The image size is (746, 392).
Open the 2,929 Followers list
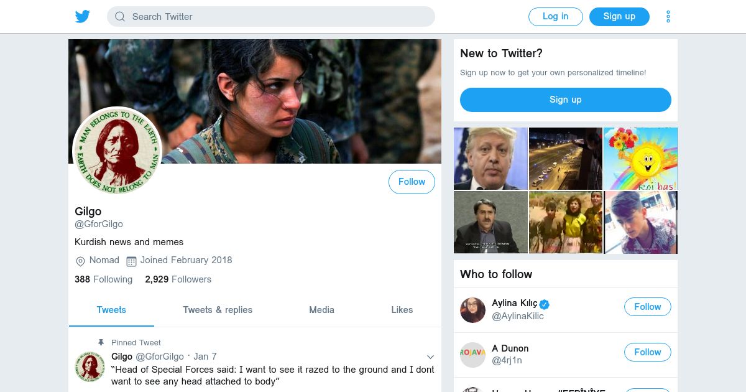coord(178,279)
